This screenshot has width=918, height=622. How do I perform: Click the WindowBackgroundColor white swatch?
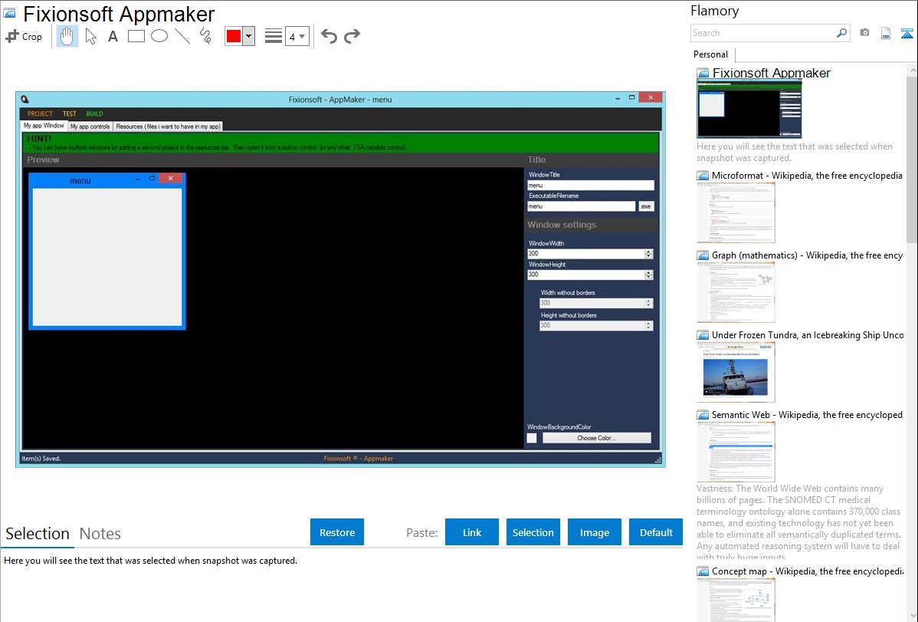click(532, 438)
